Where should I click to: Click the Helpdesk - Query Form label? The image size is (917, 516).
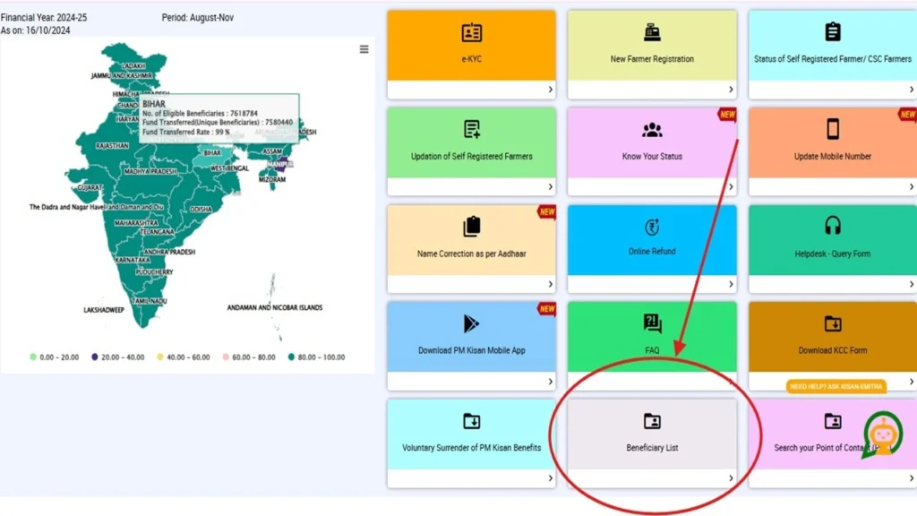(833, 254)
